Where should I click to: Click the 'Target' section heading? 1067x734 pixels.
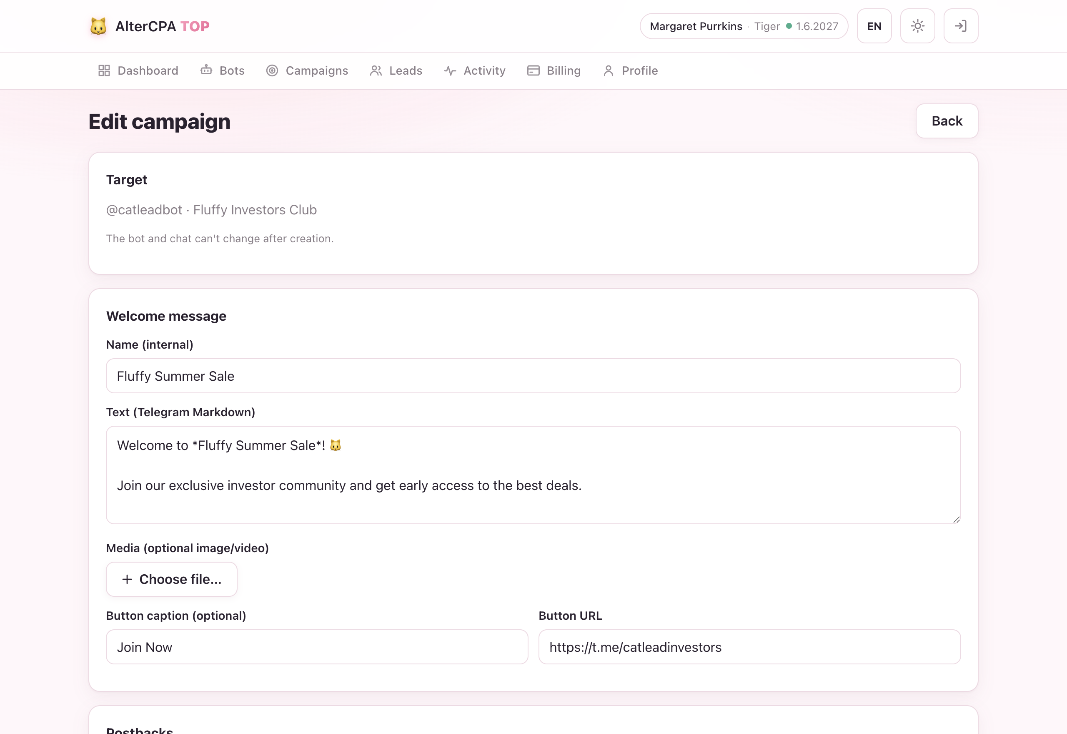click(x=126, y=180)
